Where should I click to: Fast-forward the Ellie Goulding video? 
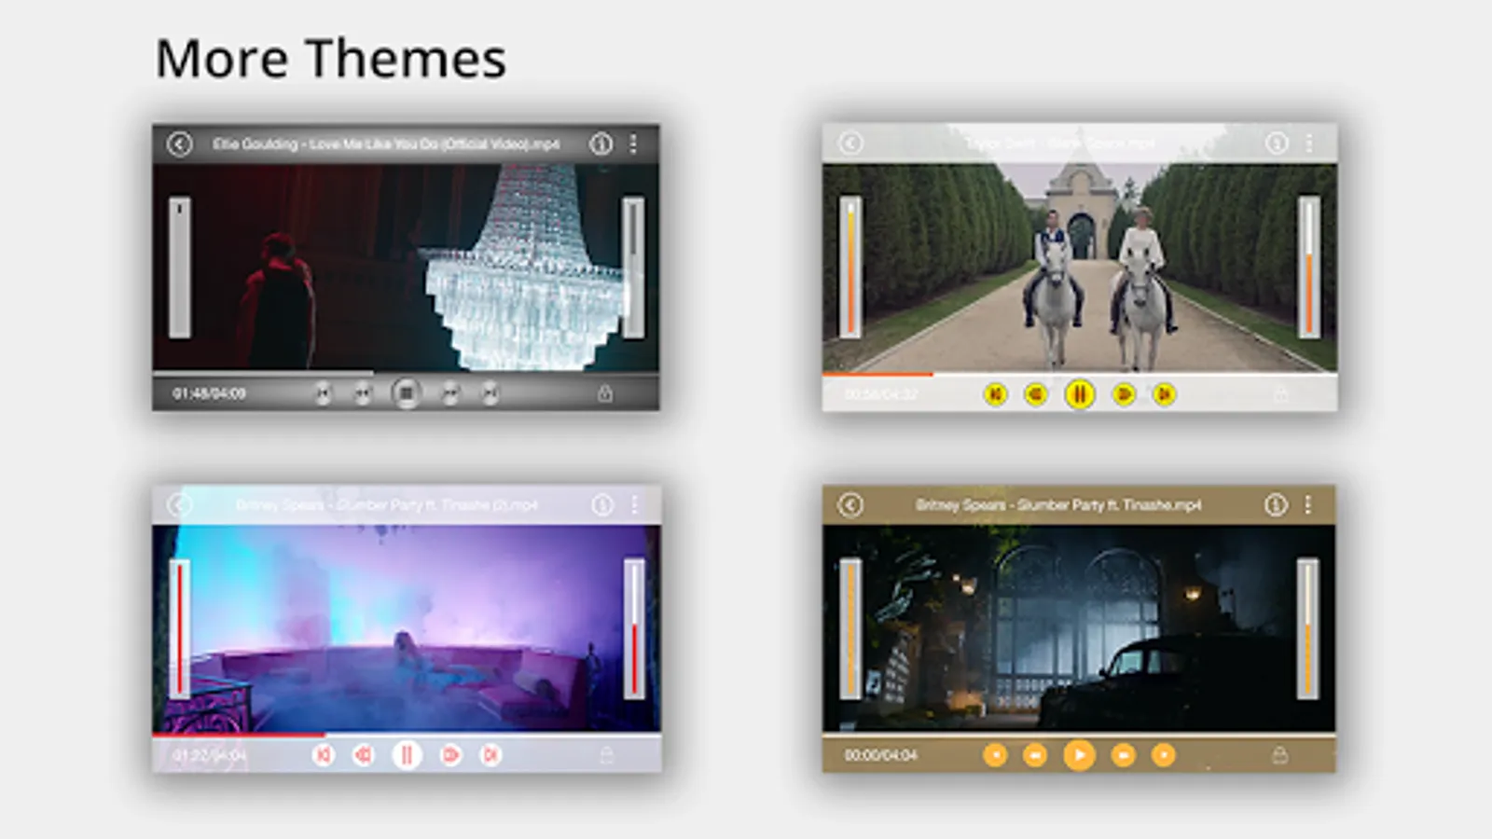450,393
